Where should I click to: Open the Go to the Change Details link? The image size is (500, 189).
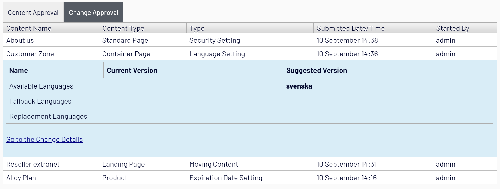pos(45,140)
